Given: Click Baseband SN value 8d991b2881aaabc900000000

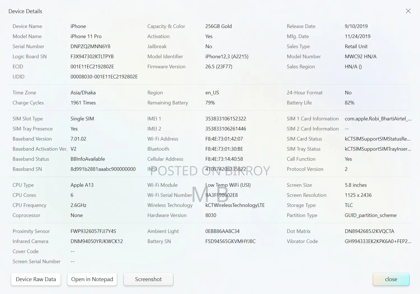Looking at the screenshot, I should point(103,169).
